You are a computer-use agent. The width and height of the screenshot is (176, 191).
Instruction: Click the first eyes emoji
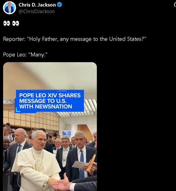(x=7, y=23)
